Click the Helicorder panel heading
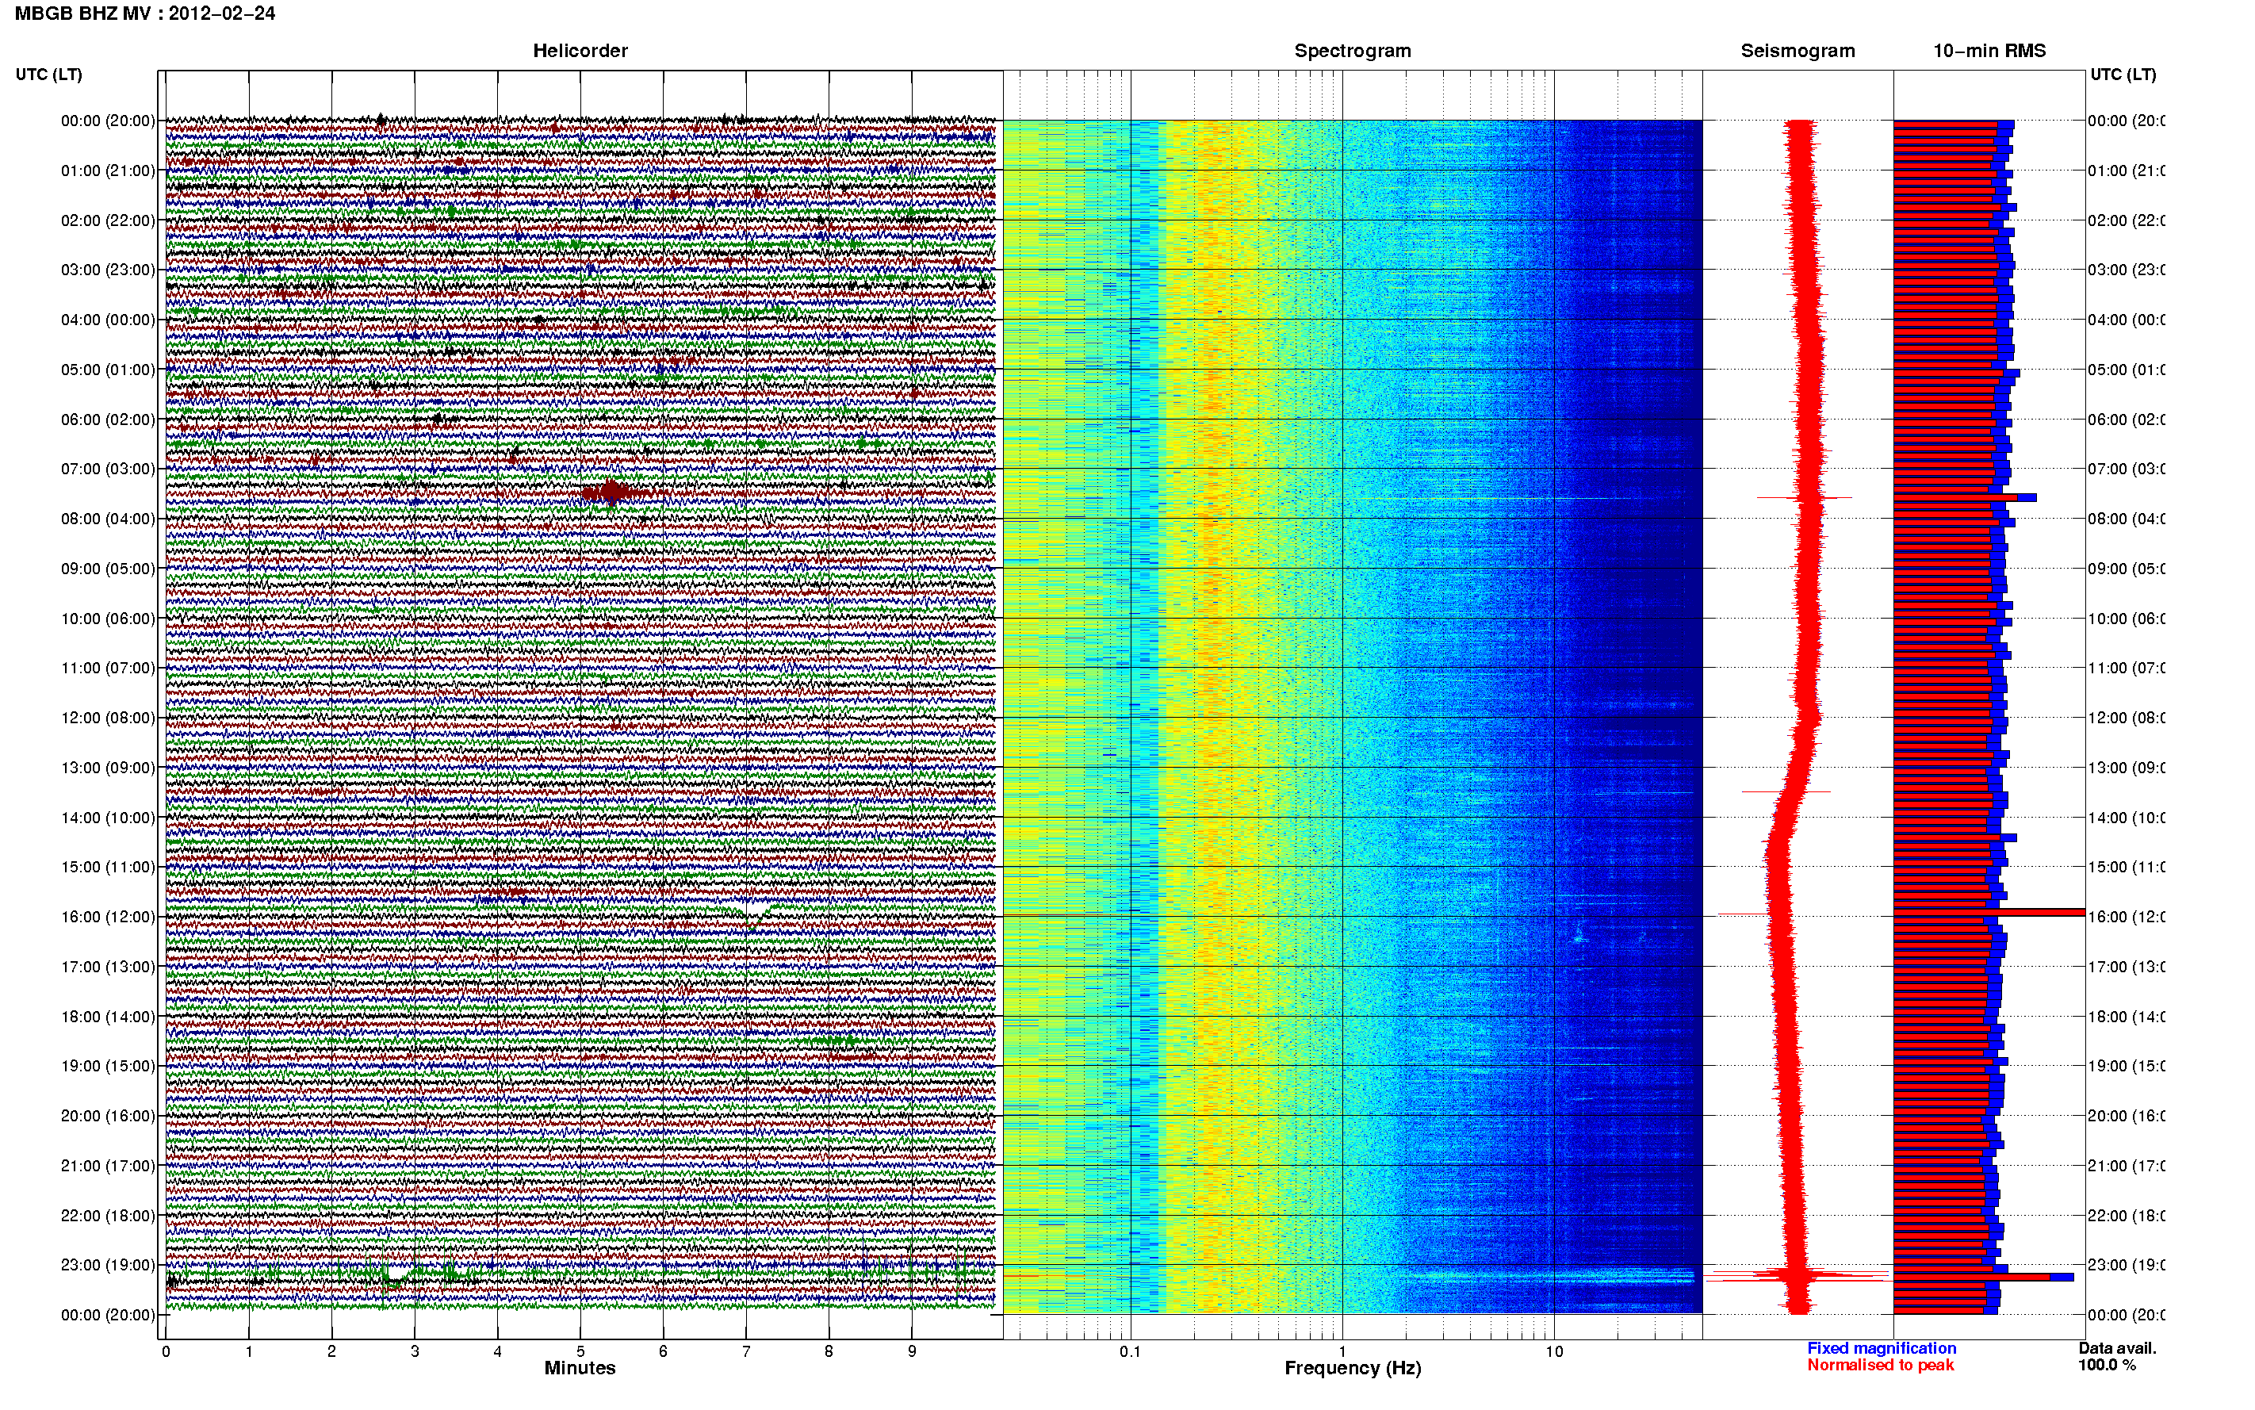 580,51
